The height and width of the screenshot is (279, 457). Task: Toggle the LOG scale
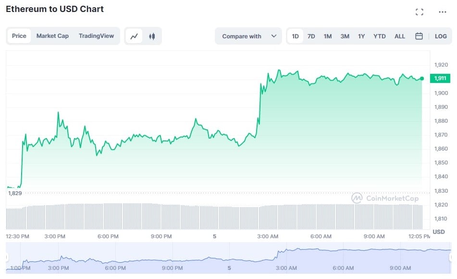(441, 36)
